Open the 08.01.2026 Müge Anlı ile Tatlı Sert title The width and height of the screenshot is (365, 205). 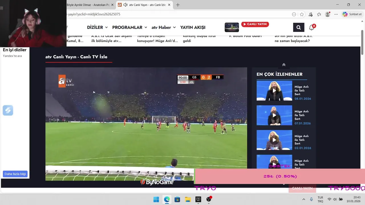click(301, 91)
